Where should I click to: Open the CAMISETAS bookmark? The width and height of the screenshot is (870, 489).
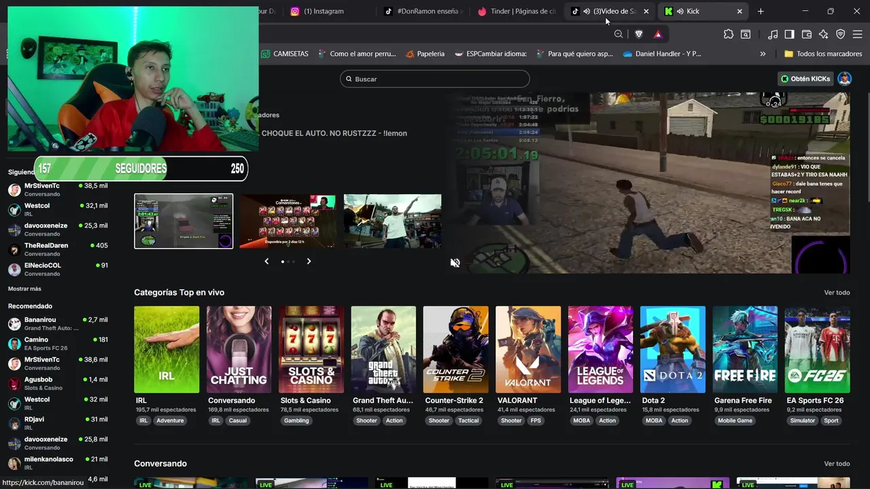tap(285, 54)
